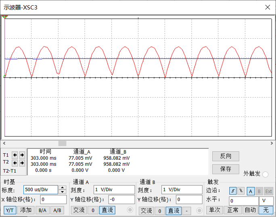Select Y/T display mode
The height and width of the screenshot is (217, 276).
[10, 210]
